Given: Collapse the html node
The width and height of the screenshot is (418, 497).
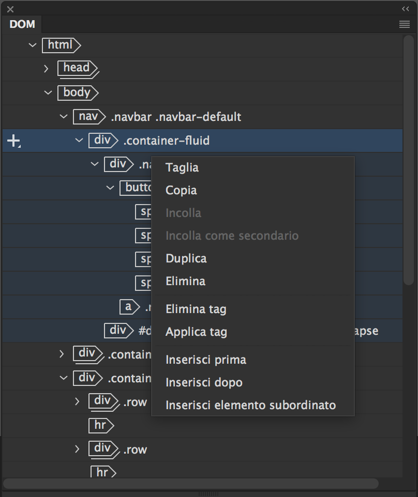Looking at the screenshot, I should pyautogui.click(x=33, y=45).
